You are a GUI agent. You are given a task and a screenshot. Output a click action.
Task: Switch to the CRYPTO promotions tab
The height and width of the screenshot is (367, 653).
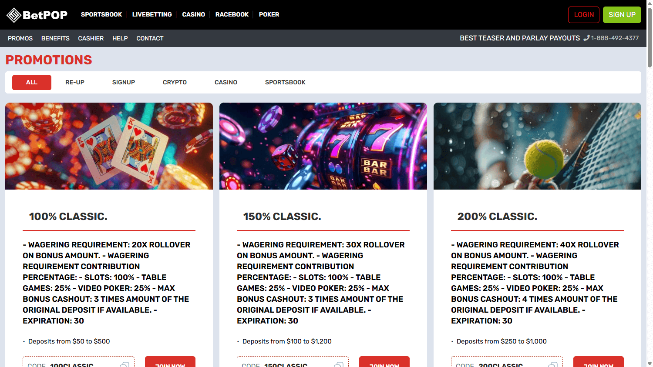175,82
